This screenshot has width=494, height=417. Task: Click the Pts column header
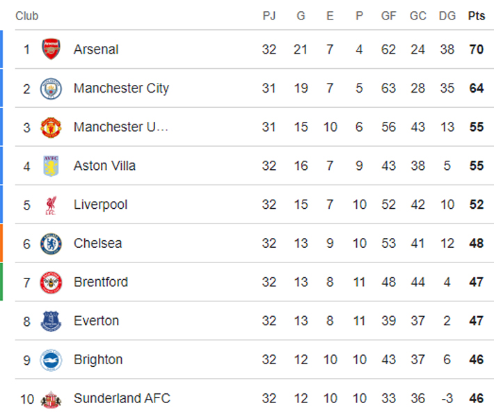point(477,16)
